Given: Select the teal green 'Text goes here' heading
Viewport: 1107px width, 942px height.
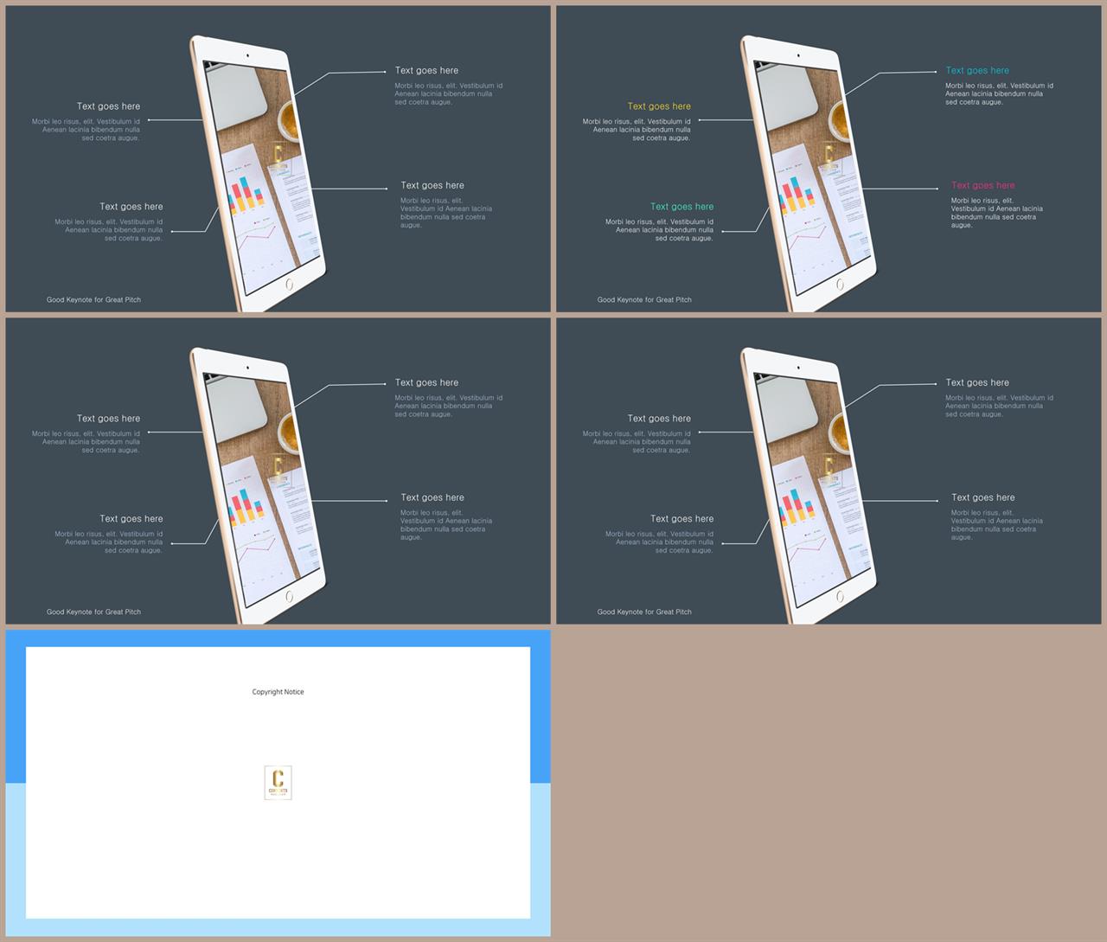Looking at the screenshot, I should 682,207.
